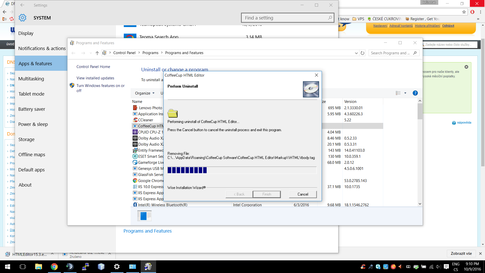
Task: Open Turn Windows features on or off
Action: (101, 88)
